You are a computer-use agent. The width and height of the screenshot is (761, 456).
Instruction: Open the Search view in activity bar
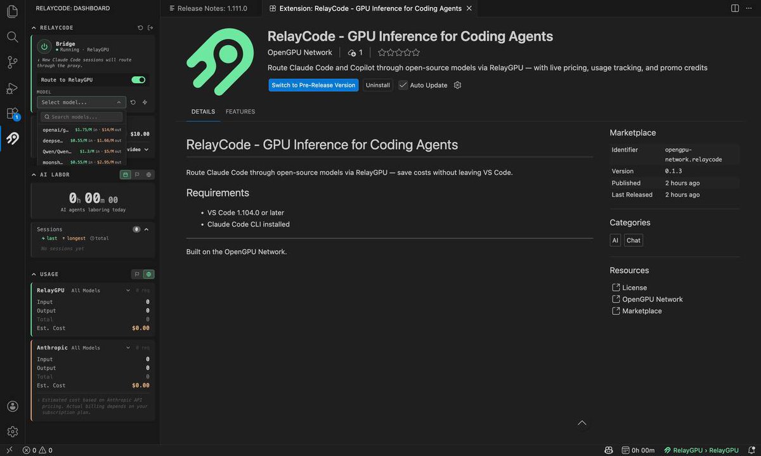12,37
